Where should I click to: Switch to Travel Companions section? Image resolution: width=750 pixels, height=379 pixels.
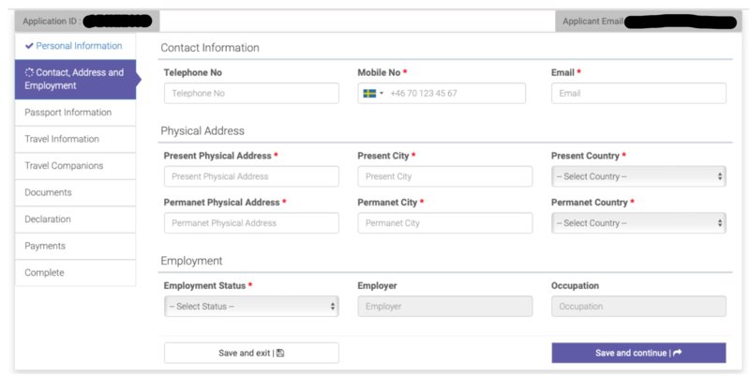(x=65, y=166)
